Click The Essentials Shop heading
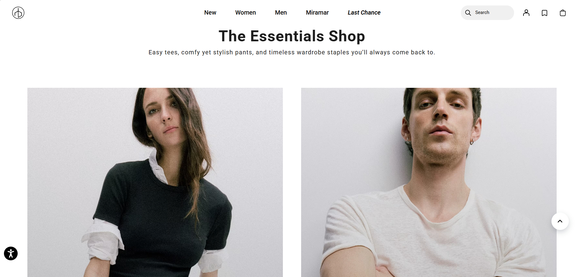This screenshot has width=584, height=277. pos(292,36)
